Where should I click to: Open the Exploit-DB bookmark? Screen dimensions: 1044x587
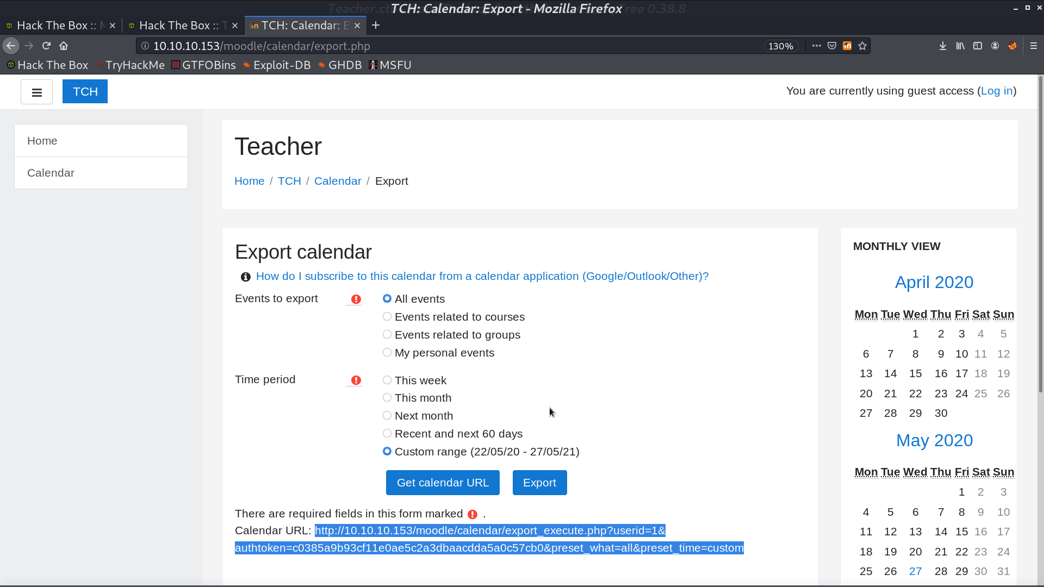[277, 65]
